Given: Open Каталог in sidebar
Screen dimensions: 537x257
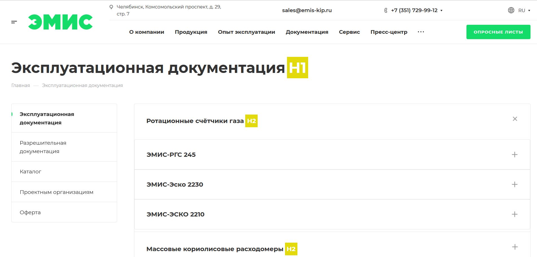Looking at the screenshot, I should (64, 172).
